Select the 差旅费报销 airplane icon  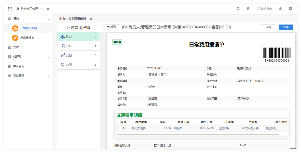pos(15,38)
